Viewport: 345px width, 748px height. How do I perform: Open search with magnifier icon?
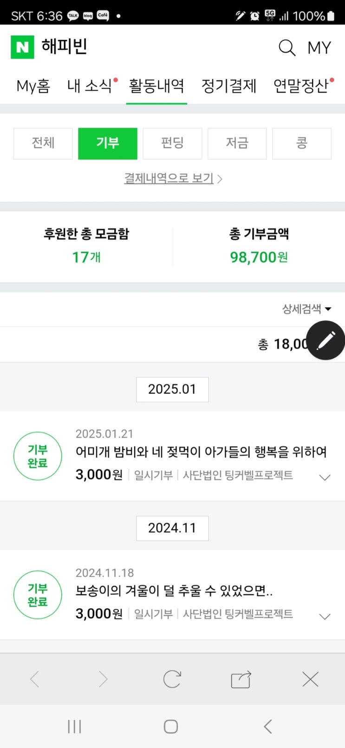click(x=286, y=47)
